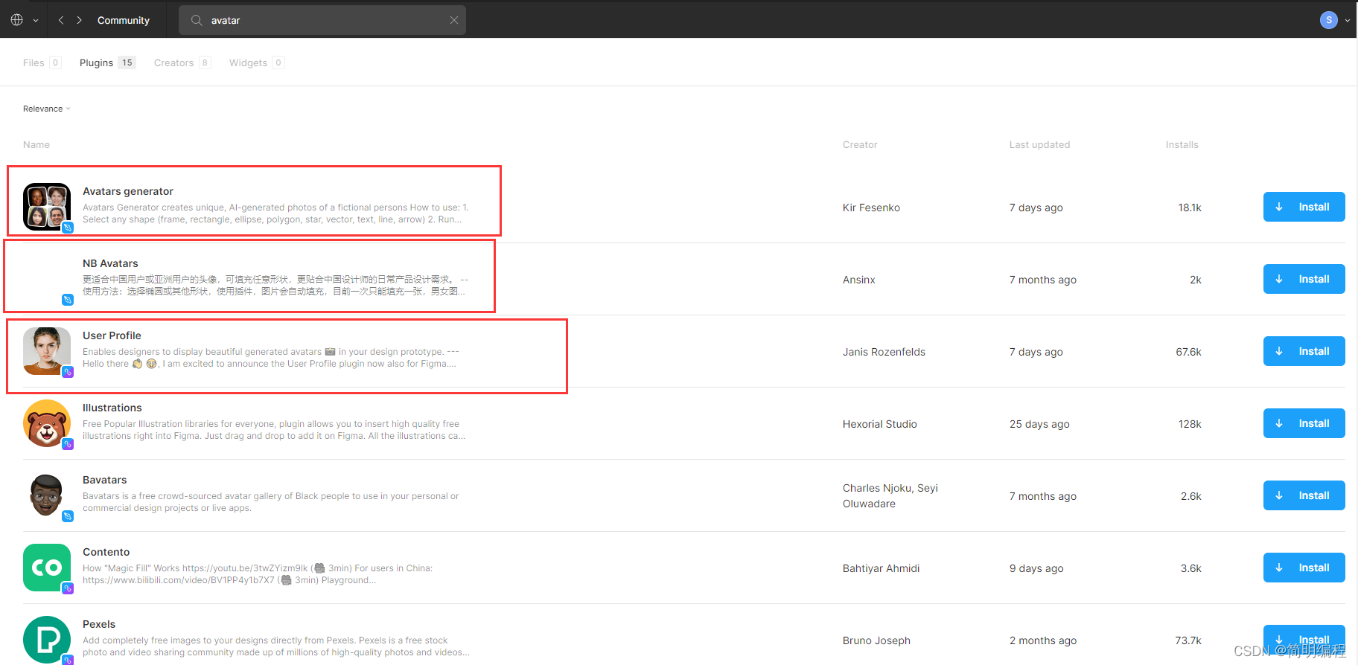Switch to the Files tab
This screenshot has height=665, width=1358.
point(42,62)
